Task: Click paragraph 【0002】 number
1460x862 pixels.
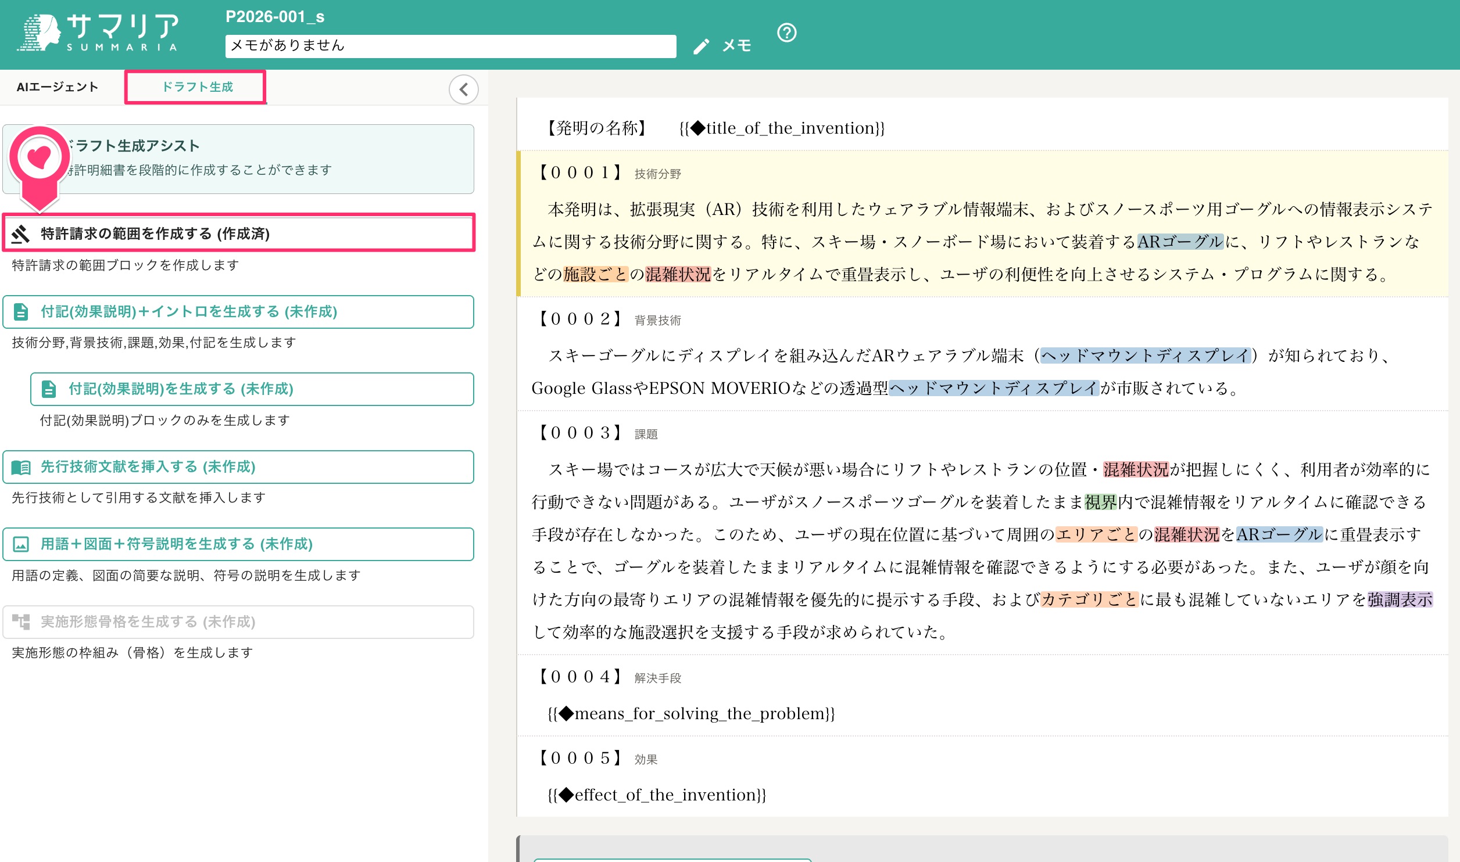Action: pyautogui.click(x=580, y=319)
